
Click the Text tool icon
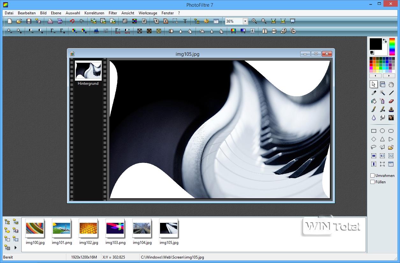pos(185,21)
